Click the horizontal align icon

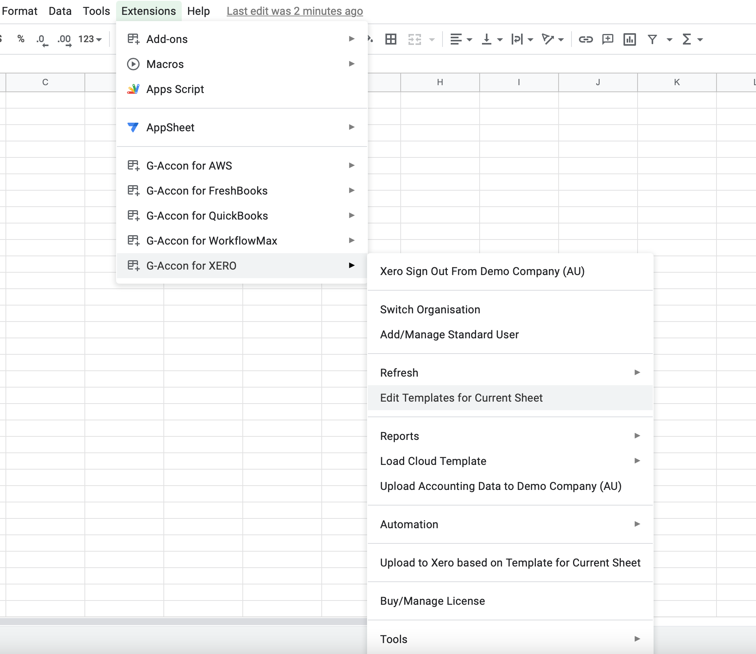click(456, 39)
